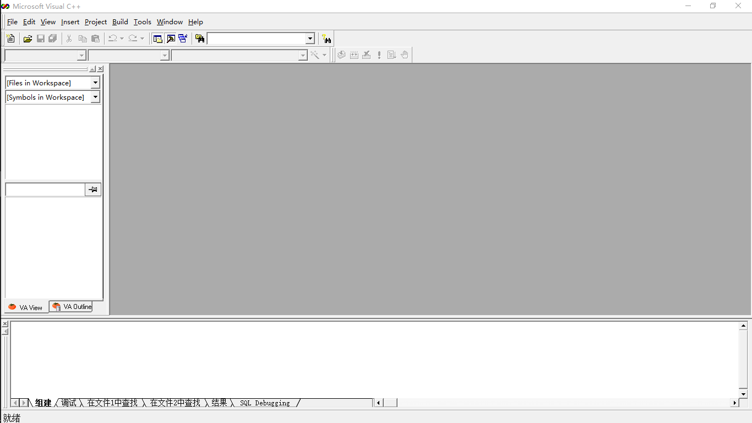
Task: Click the output pane scroll up arrow
Action: tap(743, 326)
